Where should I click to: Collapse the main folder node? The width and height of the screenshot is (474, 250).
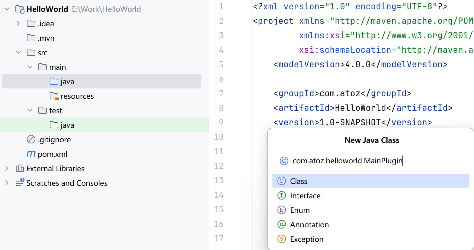point(30,67)
